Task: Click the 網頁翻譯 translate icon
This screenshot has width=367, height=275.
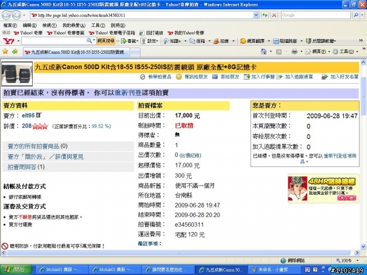Action: click(x=243, y=41)
